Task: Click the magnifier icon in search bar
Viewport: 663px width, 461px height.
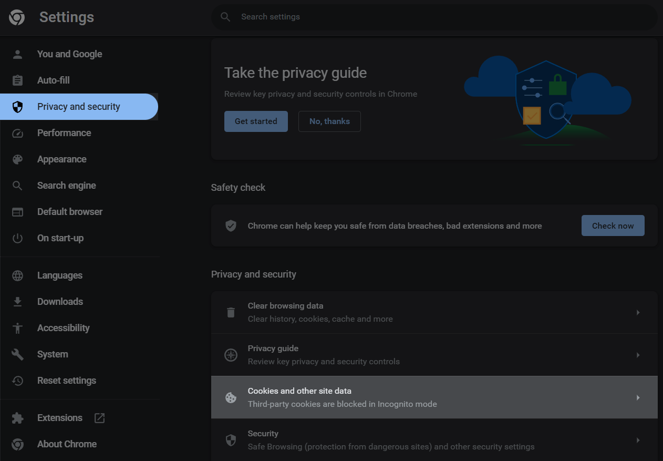Action: (225, 17)
